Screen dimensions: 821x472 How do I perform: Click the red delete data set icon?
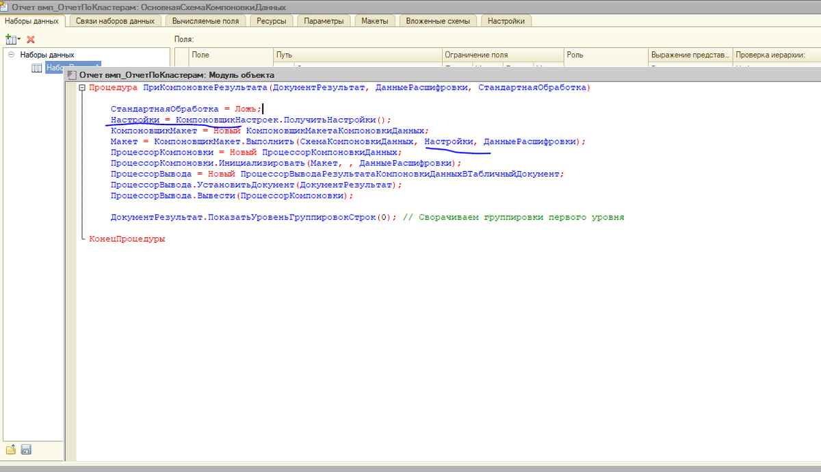pyautogui.click(x=31, y=40)
